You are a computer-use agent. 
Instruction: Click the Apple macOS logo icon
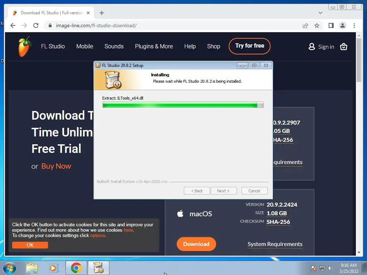click(x=180, y=213)
